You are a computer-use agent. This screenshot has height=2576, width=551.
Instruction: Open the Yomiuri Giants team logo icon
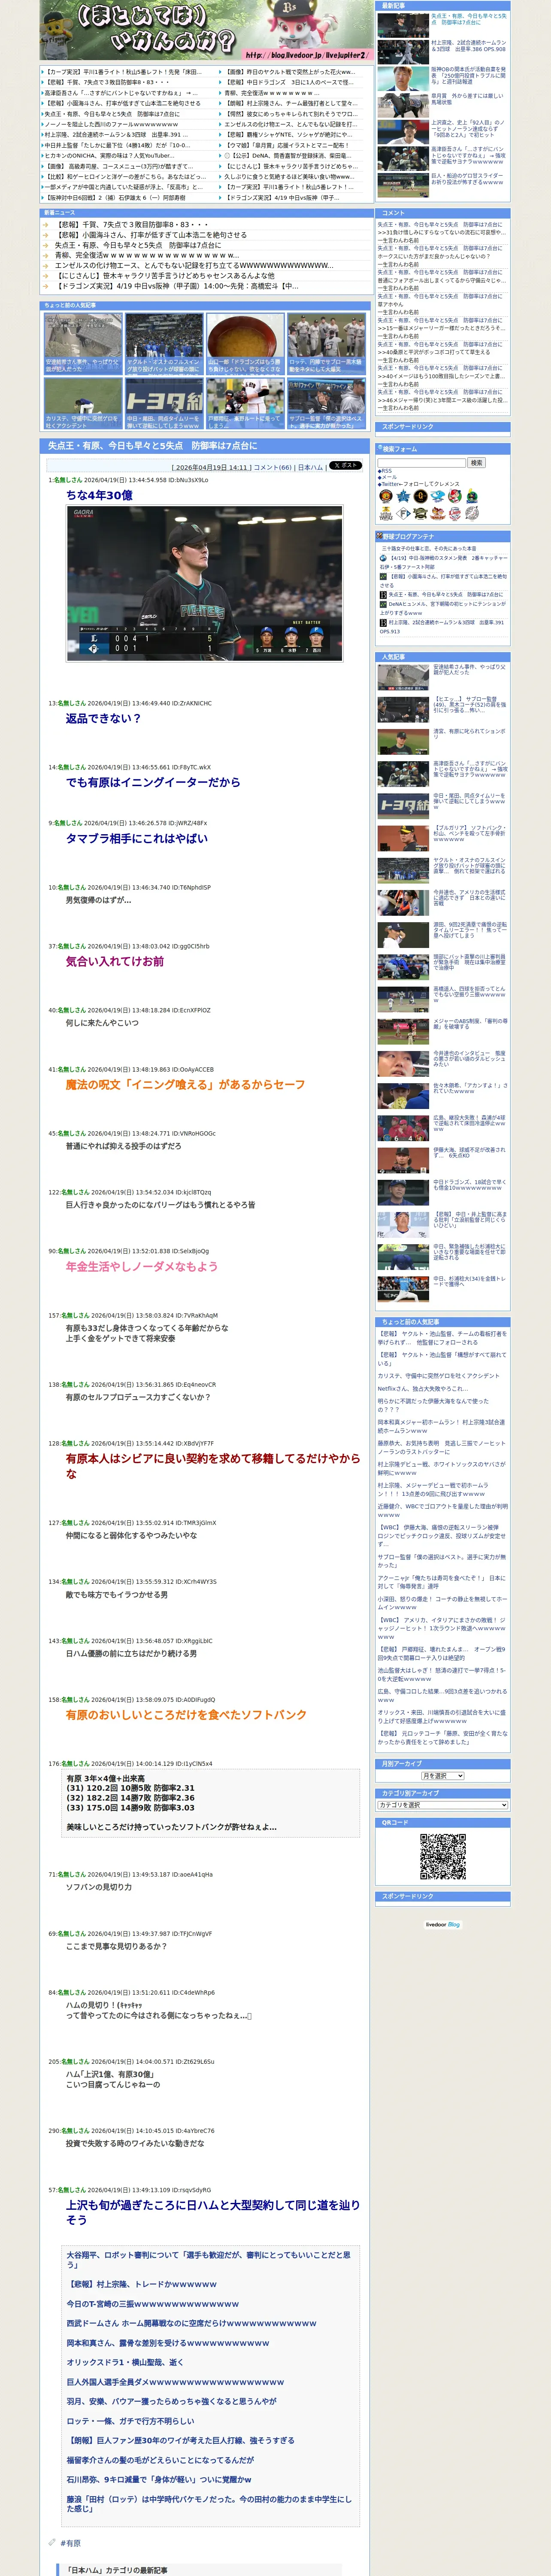coord(421,496)
